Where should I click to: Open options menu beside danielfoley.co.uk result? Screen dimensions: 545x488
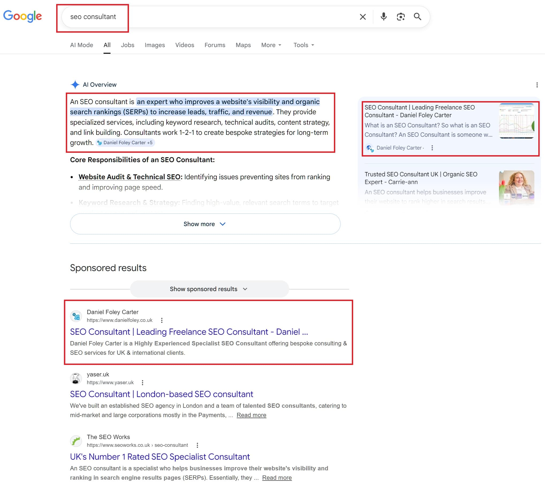pos(162,320)
